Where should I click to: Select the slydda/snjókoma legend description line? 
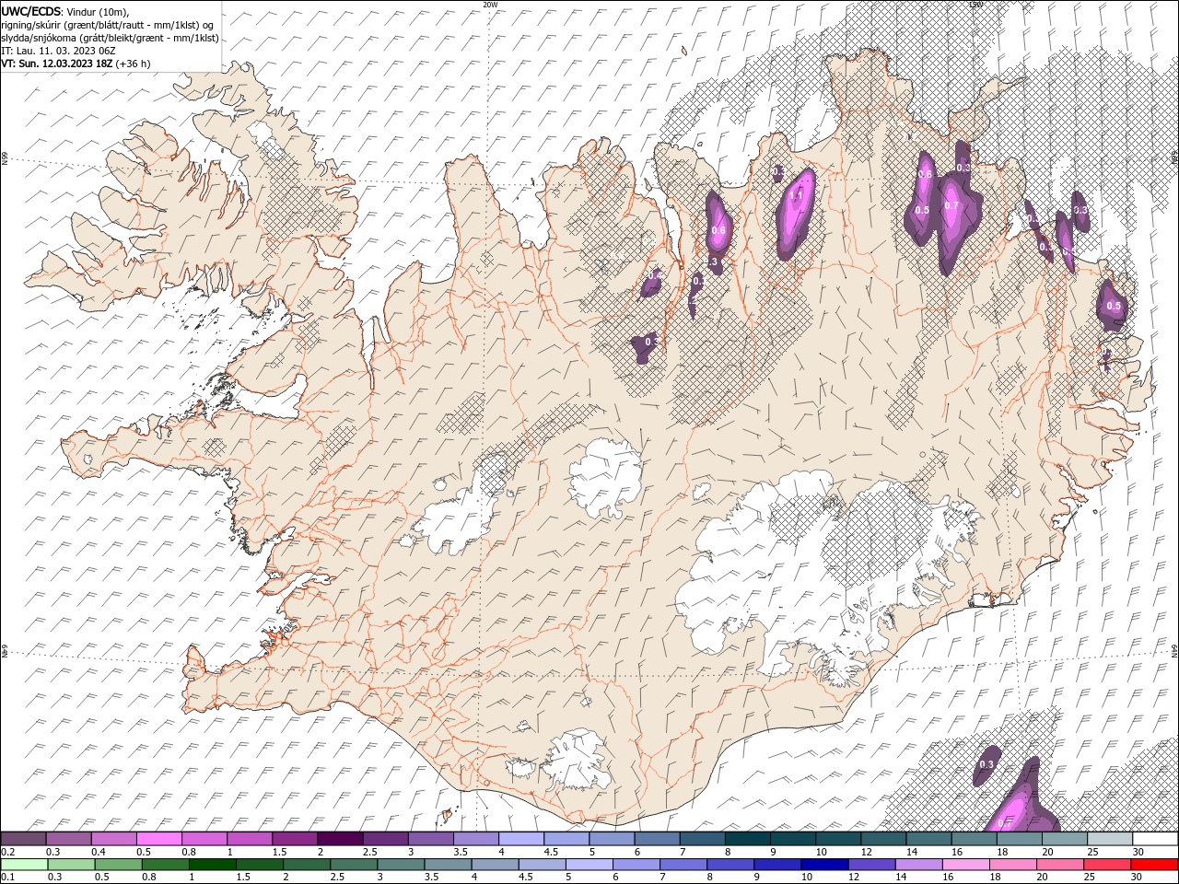tap(110, 38)
